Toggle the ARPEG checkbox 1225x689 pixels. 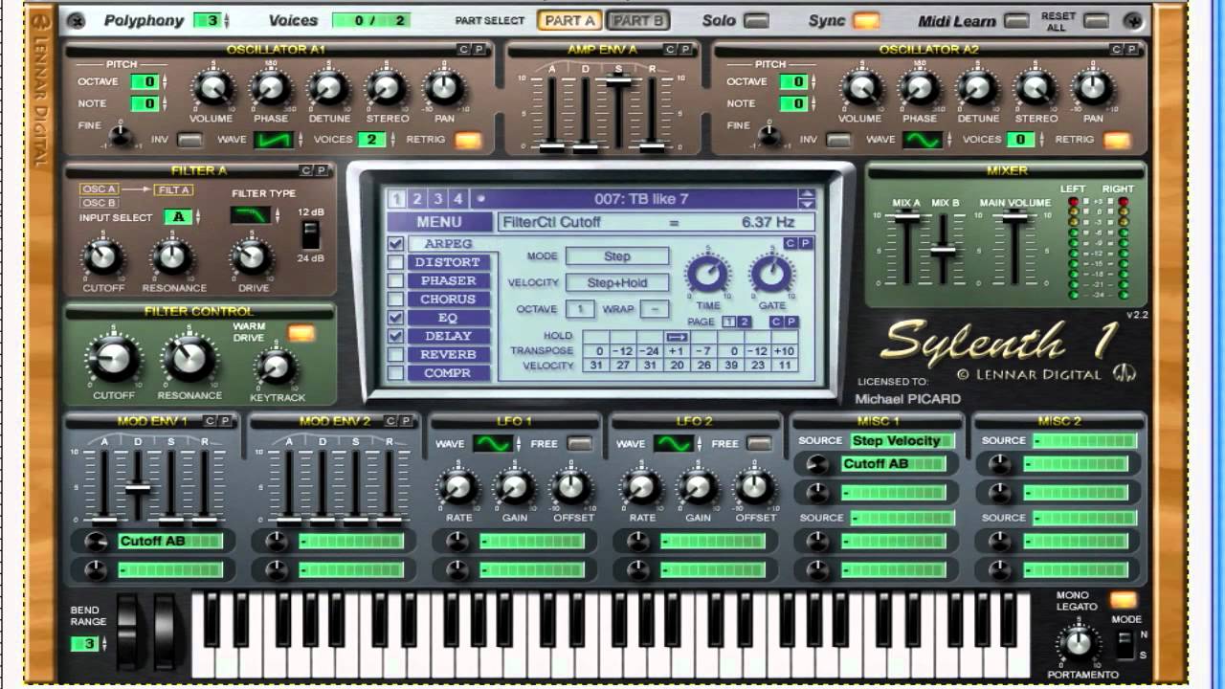pyautogui.click(x=395, y=244)
